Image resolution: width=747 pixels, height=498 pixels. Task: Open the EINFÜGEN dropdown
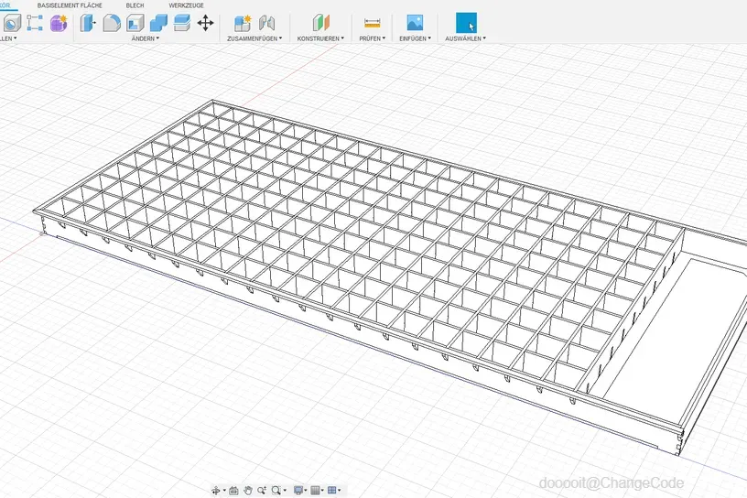point(415,38)
